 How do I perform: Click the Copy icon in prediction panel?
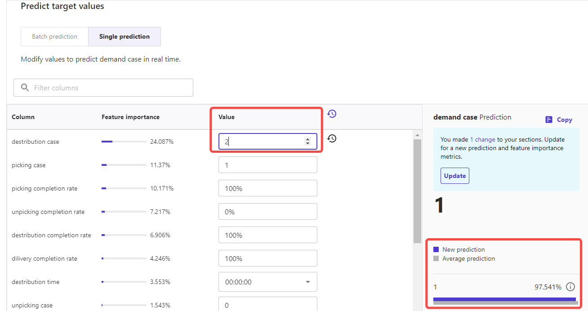tap(549, 120)
